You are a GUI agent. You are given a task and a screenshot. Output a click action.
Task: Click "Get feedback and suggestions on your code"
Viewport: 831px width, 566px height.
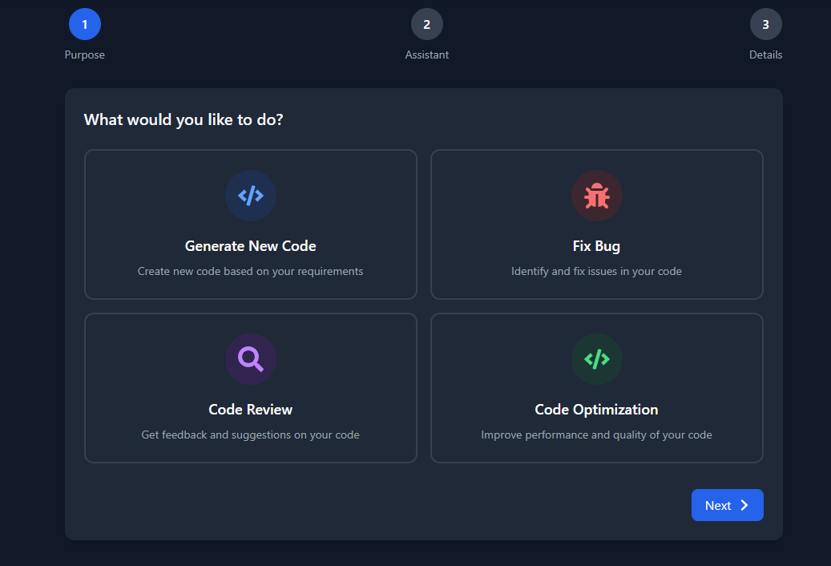(x=251, y=435)
